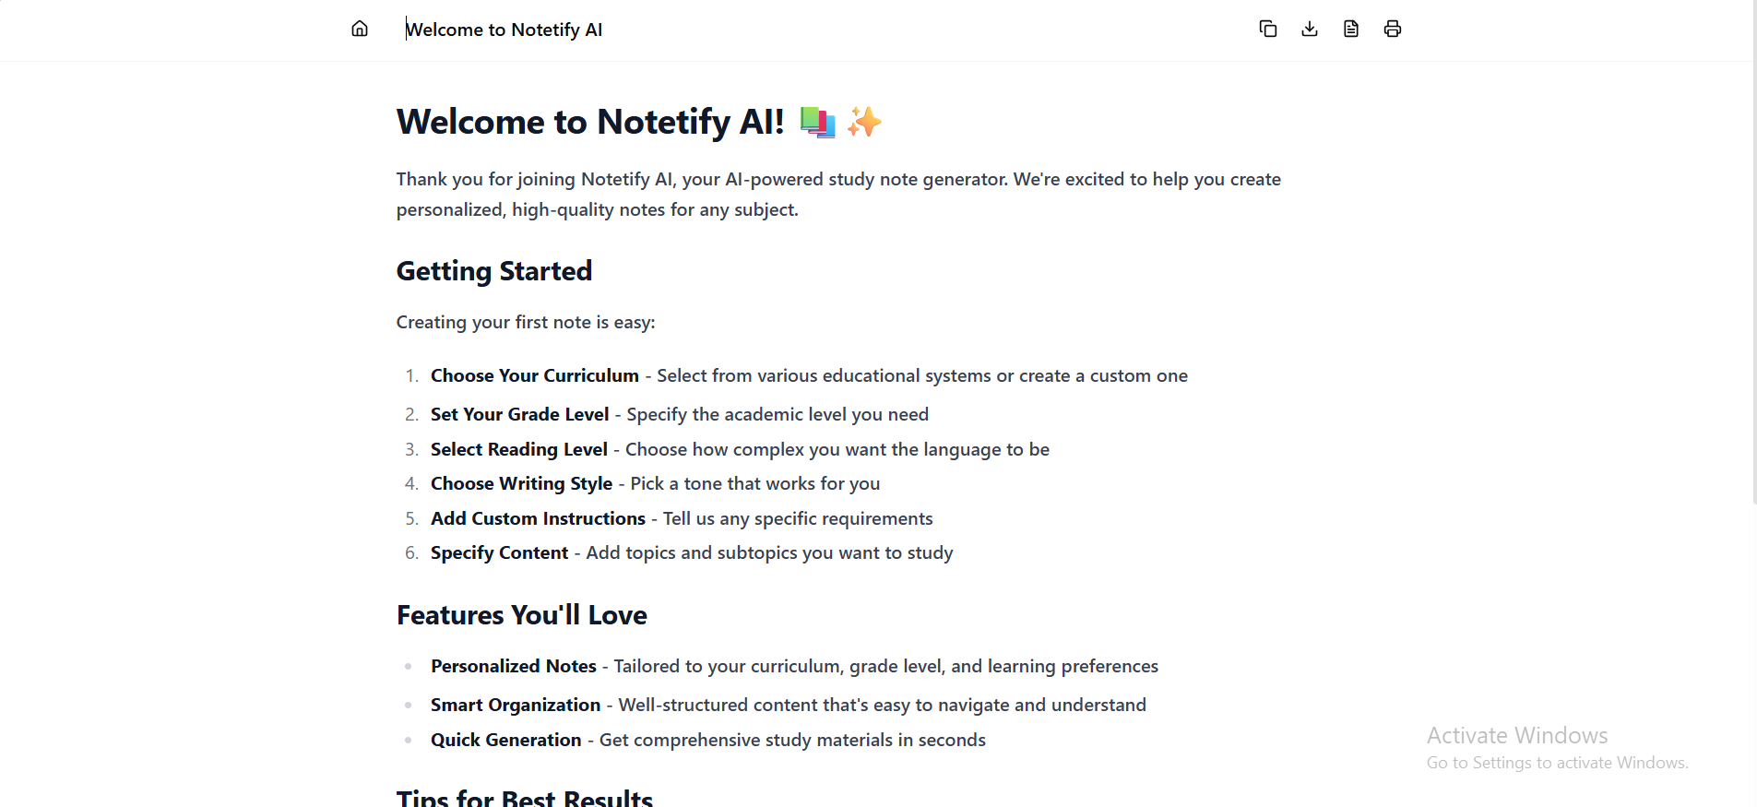The height and width of the screenshot is (807, 1757).
Task: Print the note using the printer icon
Action: [1392, 29]
